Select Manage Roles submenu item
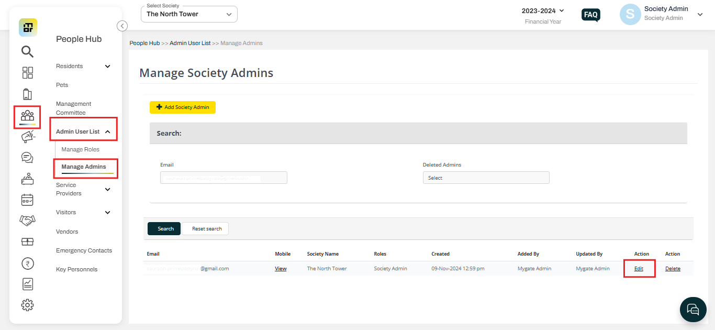715x330 pixels. [81, 149]
